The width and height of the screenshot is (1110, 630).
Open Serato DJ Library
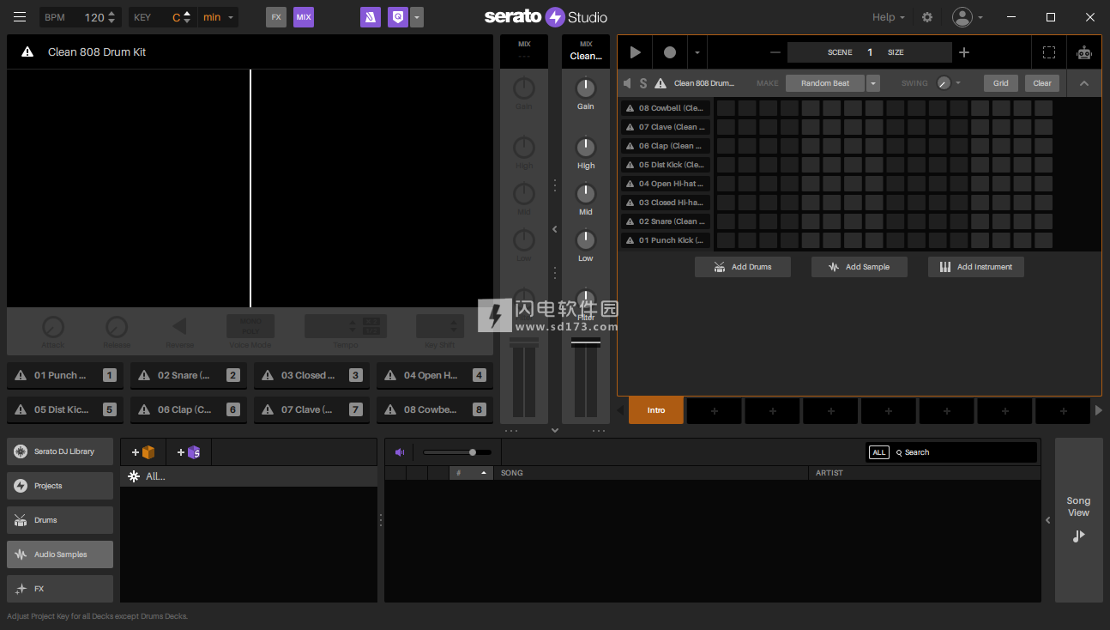coord(60,451)
